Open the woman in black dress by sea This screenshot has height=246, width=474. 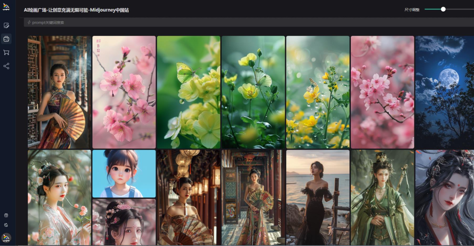(318, 198)
